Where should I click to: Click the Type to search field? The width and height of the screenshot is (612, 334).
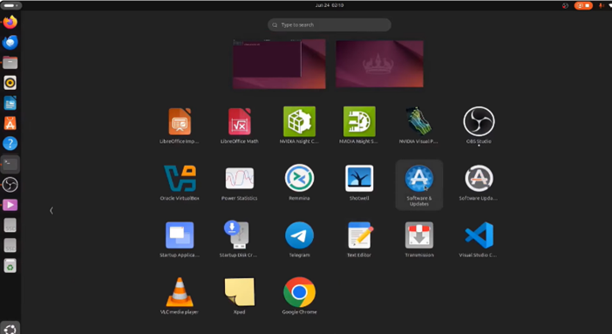coord(330,24)
